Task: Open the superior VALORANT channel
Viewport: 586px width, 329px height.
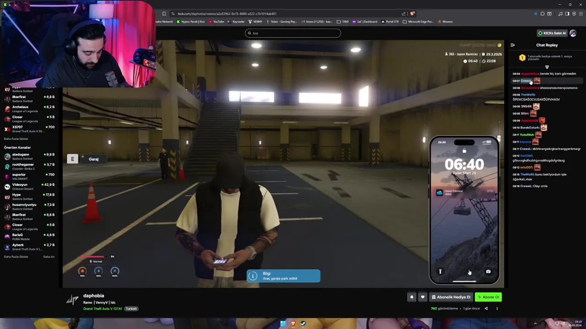Action: click(29, 176)
